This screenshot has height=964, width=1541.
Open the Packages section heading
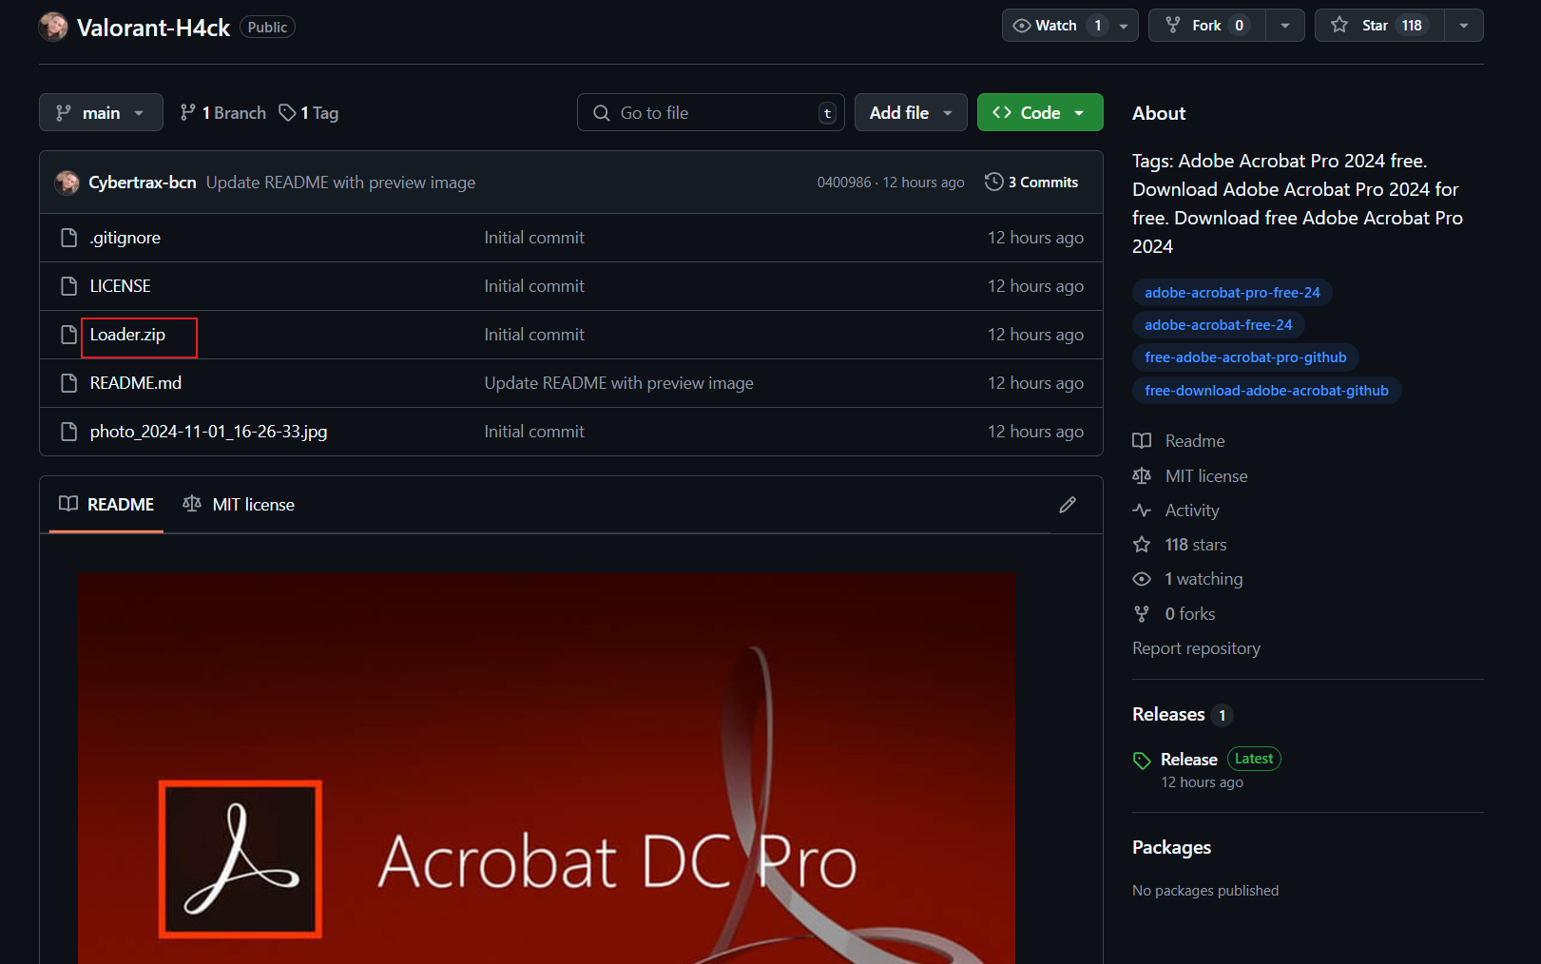[x=1171, y=847]
